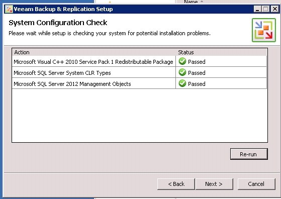The image size is (281, 199).
Task: Click the Re-run button
Action: point(249,154)
